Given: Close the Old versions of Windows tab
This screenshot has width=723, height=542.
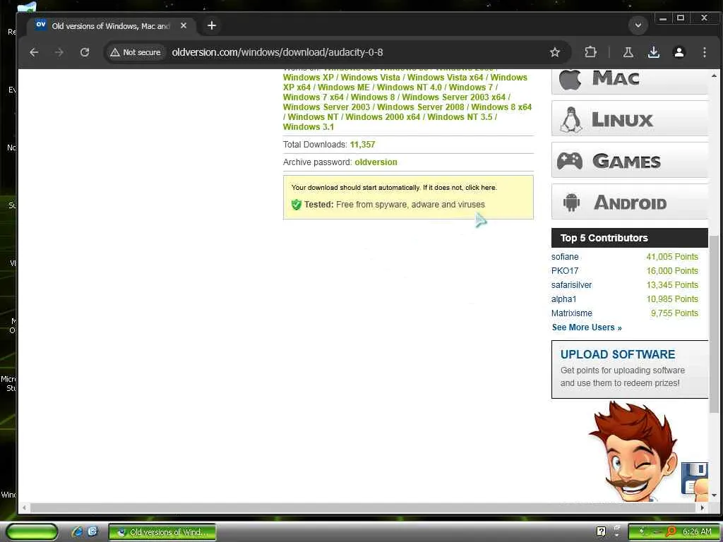Looking at the screenshot, I should pos(184,26).
